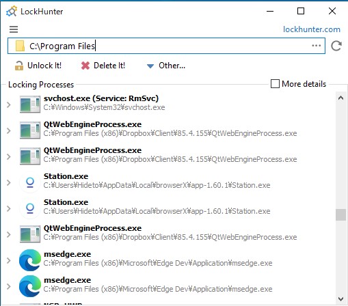Expand the svchost.exe (Service: RmSvc) row
Screen dimensions: 348x306
pos(9,105)
